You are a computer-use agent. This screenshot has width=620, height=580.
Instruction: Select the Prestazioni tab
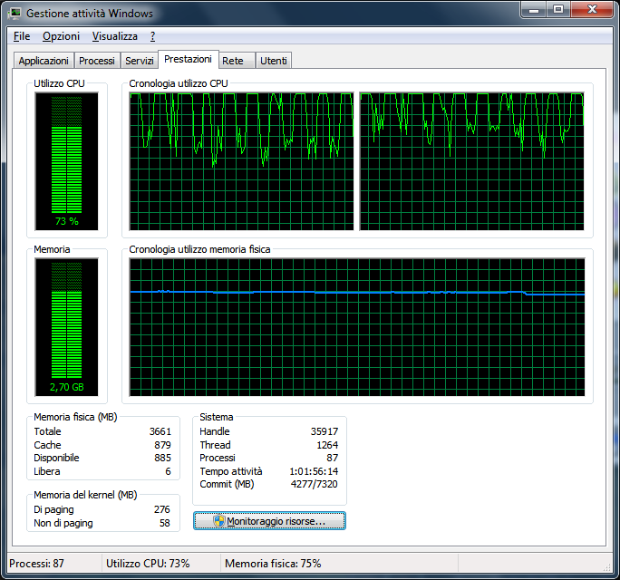pyautogui.click(x=189, y=59)
